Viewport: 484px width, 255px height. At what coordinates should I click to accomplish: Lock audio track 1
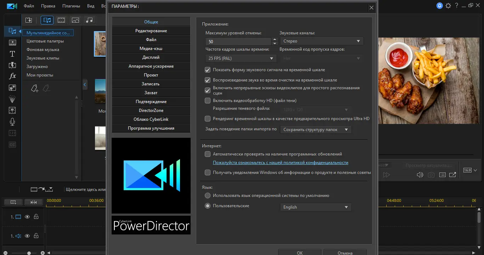pos(36,236)
